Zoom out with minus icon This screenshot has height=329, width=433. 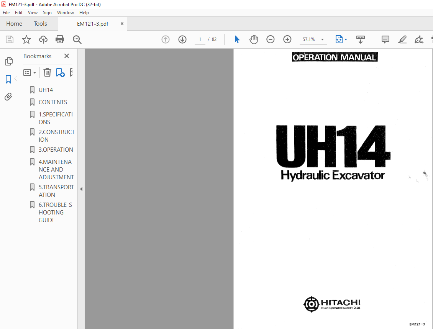[x=271, y=39]
